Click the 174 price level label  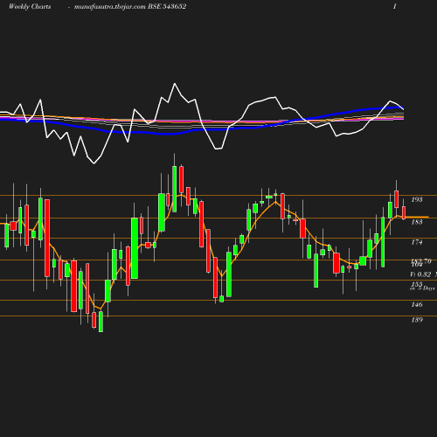coord(417,242)
